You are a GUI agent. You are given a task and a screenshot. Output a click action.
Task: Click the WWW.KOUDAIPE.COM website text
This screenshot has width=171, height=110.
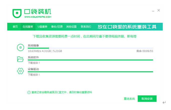pyautogui.click(x=38, y=17)
